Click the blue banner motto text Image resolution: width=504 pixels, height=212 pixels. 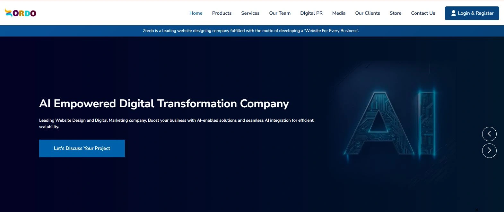(x=251, y=31)
